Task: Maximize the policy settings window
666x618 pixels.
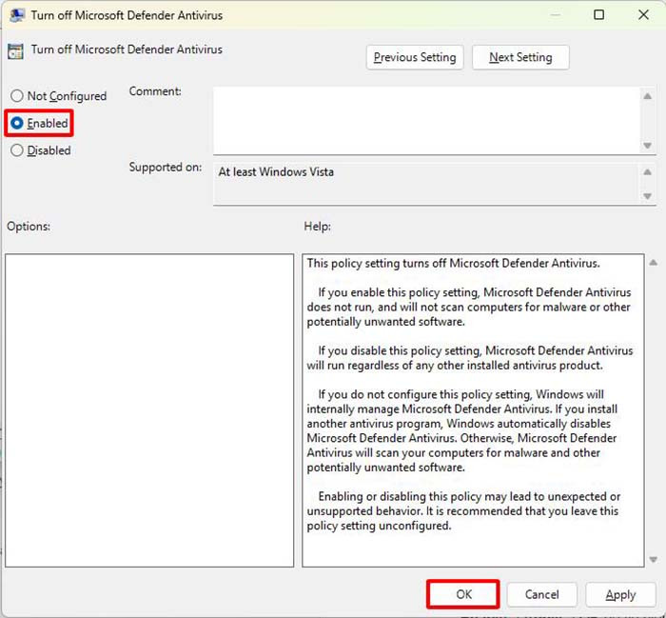Action: pos(598,15)
